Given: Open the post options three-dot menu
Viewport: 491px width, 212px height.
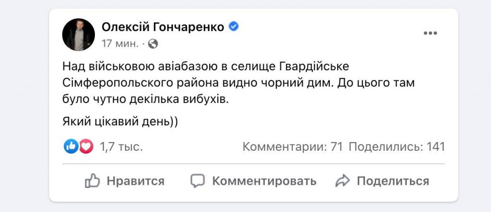Looking at the screenshot, I should (x=430, y=33).
